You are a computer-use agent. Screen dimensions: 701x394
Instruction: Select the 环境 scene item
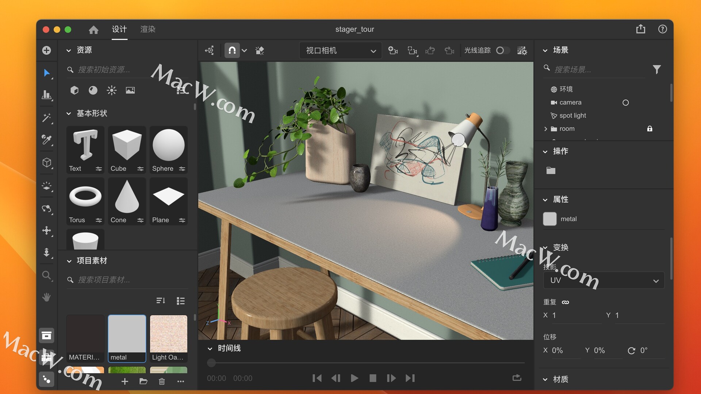point(566,89)
